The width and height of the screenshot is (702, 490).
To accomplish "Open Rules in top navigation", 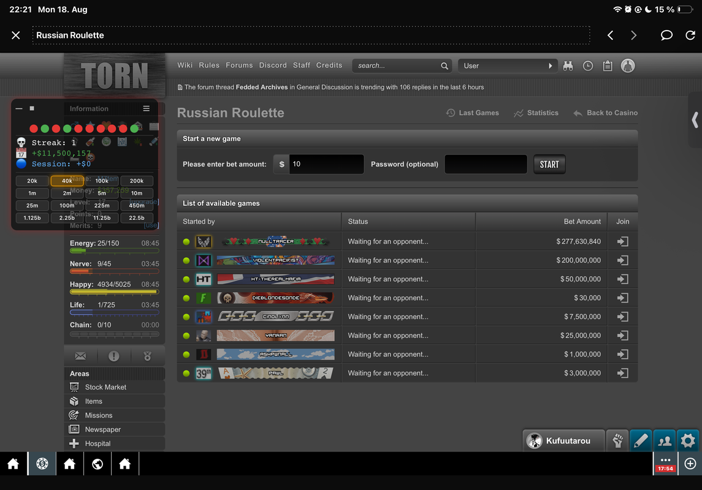I will pos(209,66).
